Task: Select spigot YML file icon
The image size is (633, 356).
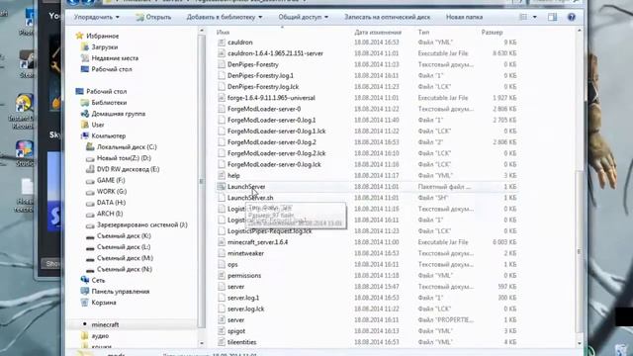Action: [222, 331]
